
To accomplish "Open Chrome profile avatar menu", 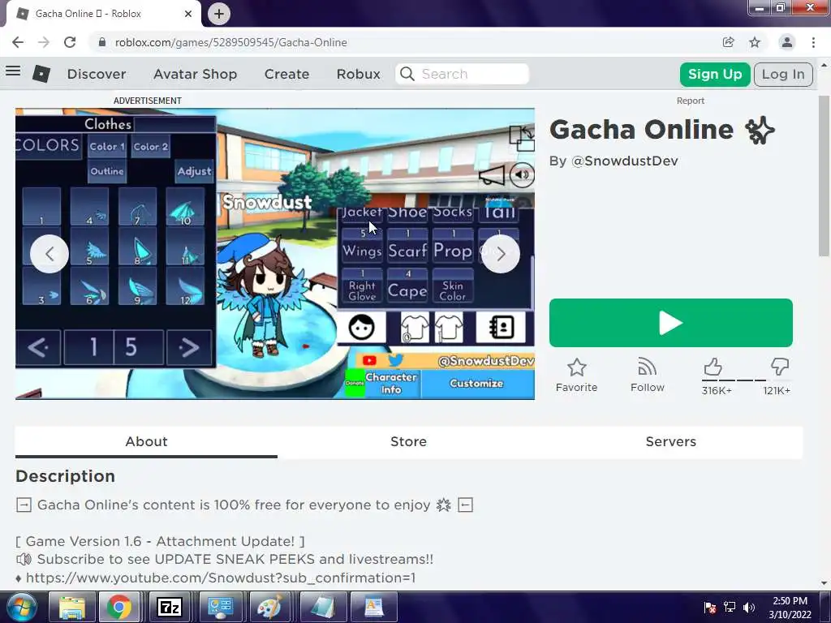I will click(x=787, y=42).
